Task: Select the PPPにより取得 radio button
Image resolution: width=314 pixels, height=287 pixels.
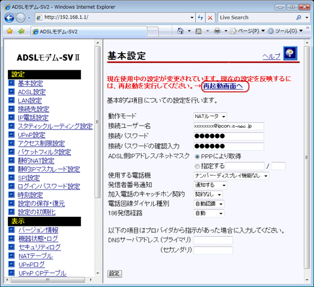Action: 197,156
